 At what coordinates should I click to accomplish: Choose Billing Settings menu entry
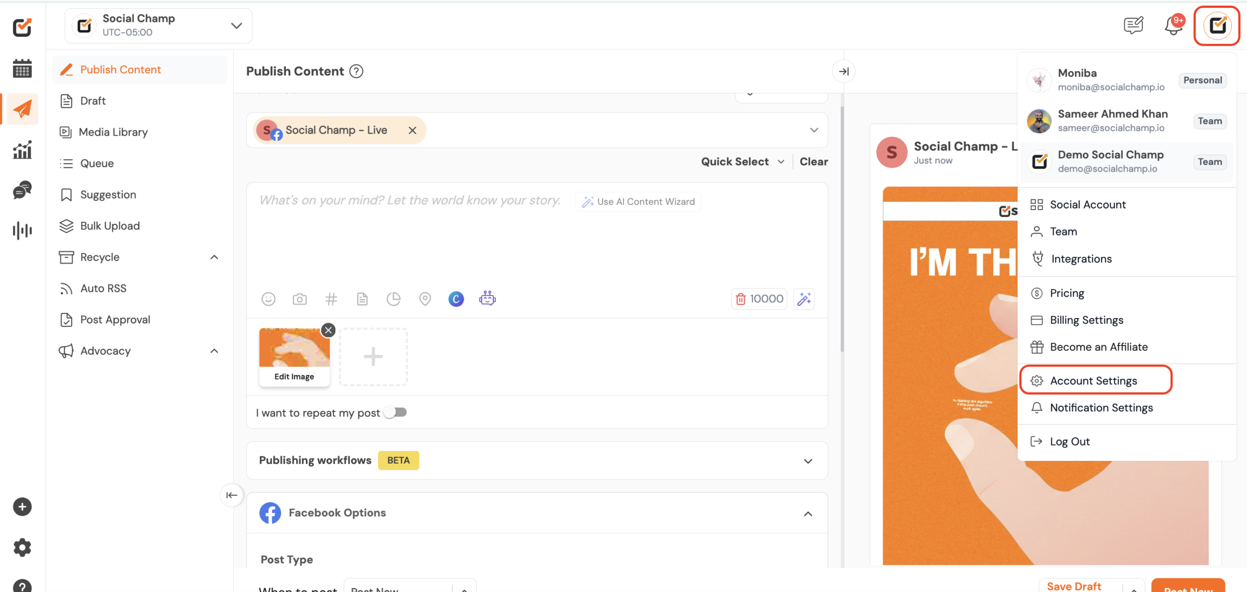[x=1086, y=320]
